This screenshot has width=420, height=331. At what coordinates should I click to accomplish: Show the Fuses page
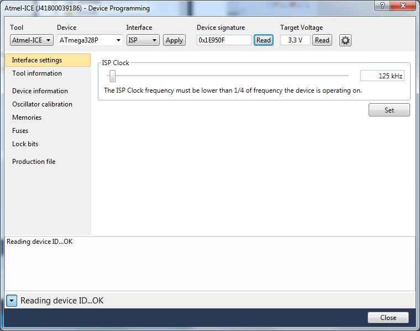point(20,131)
